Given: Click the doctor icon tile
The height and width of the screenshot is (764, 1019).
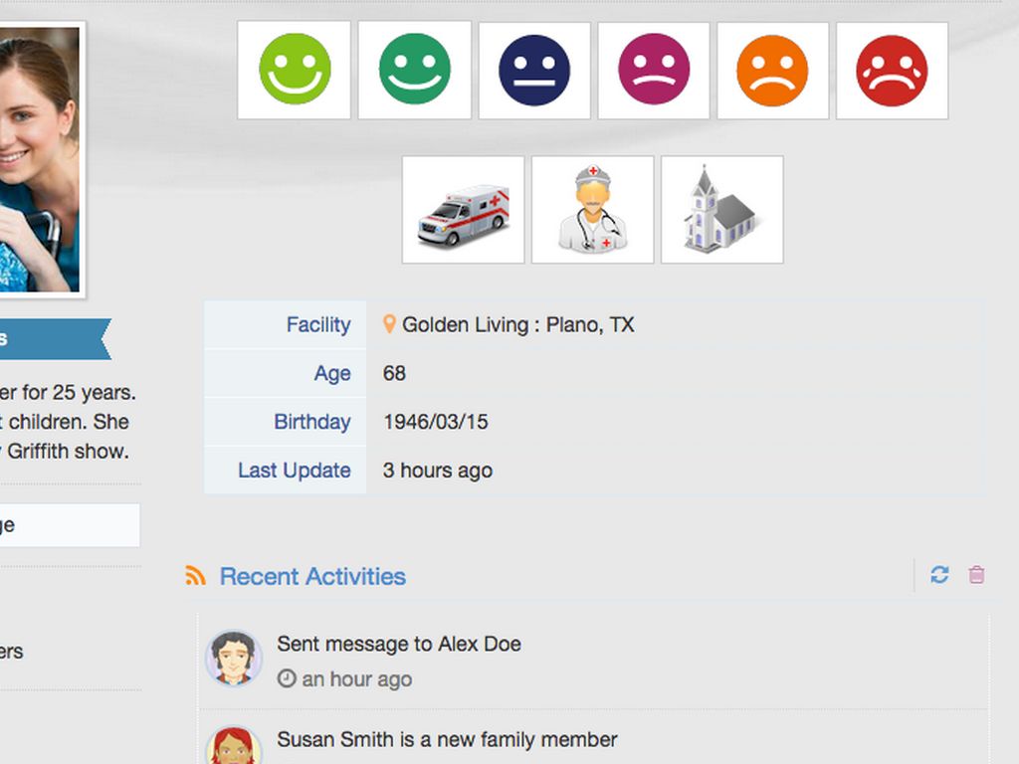Looking at the screenshot, I should click(592, 210).
